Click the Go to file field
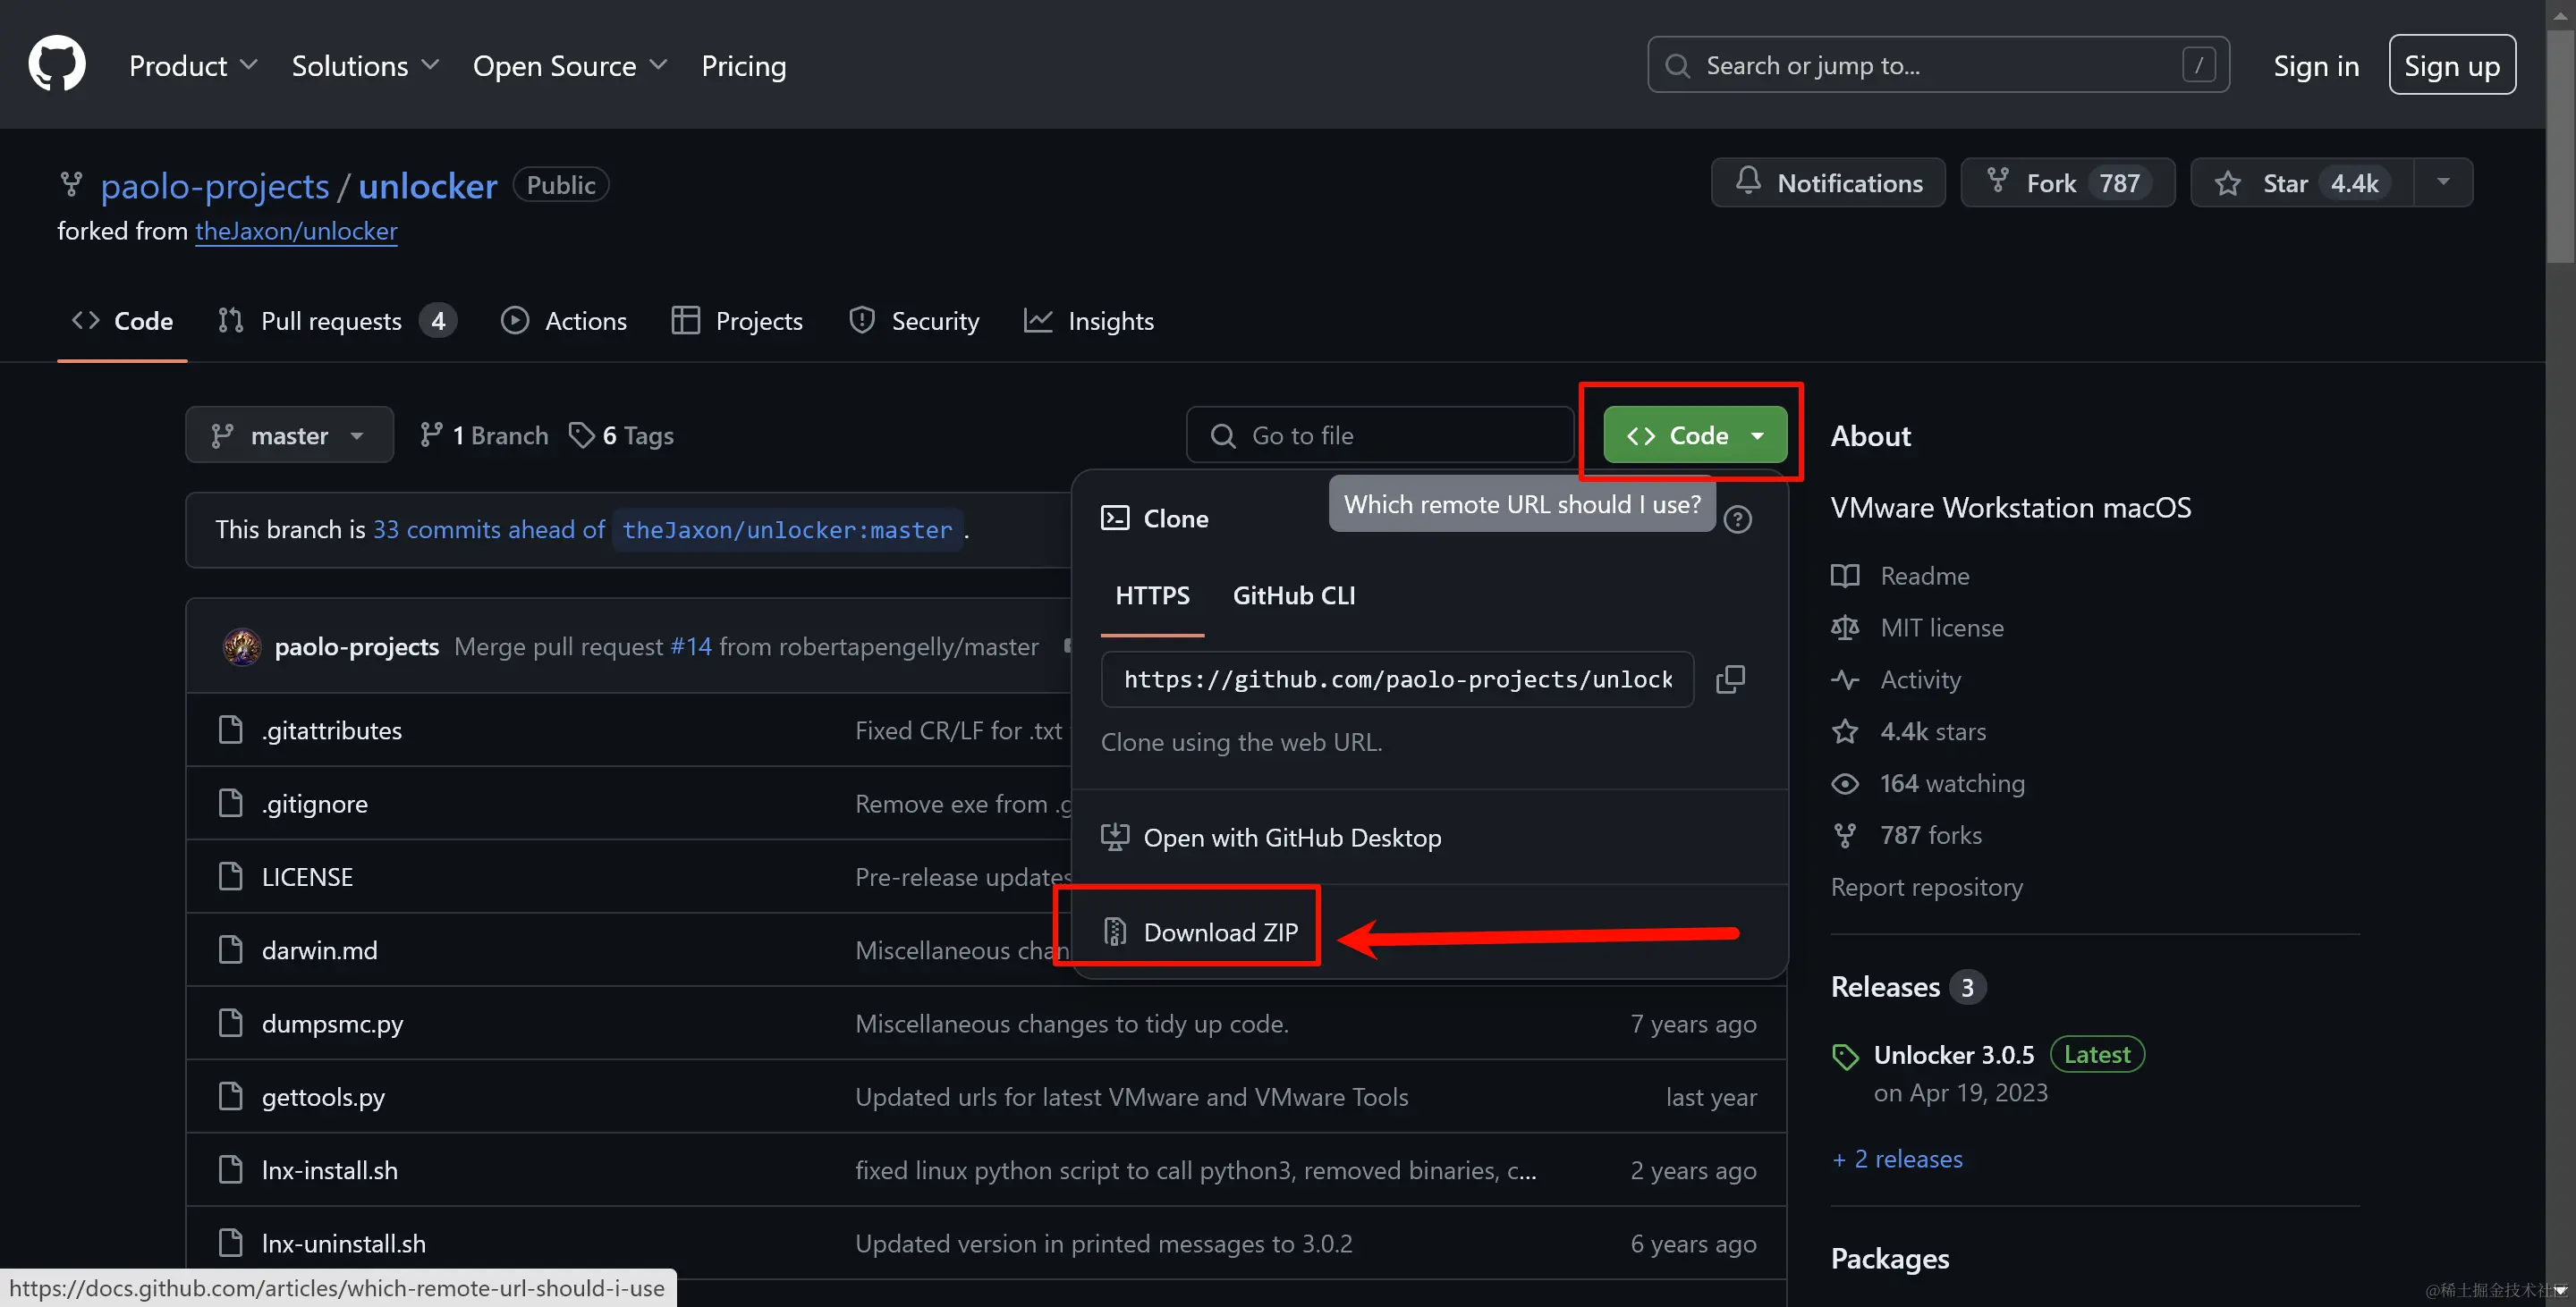 pos(1380,434)
